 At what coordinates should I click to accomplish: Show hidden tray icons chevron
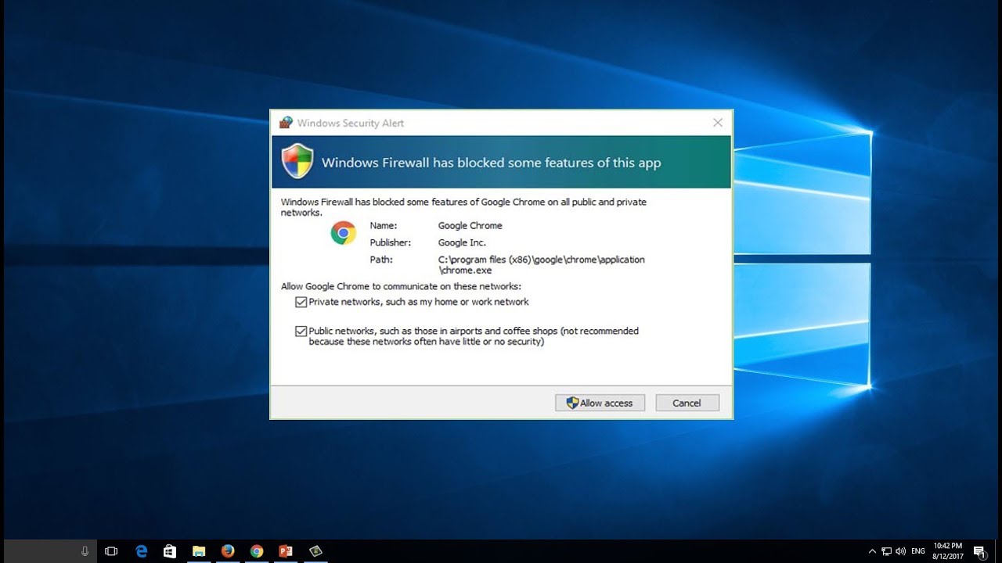[x=872, y=551]
